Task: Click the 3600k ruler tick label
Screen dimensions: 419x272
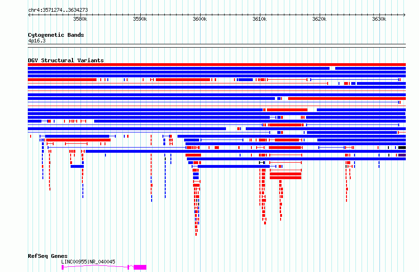Action: [x=200, y=19]
